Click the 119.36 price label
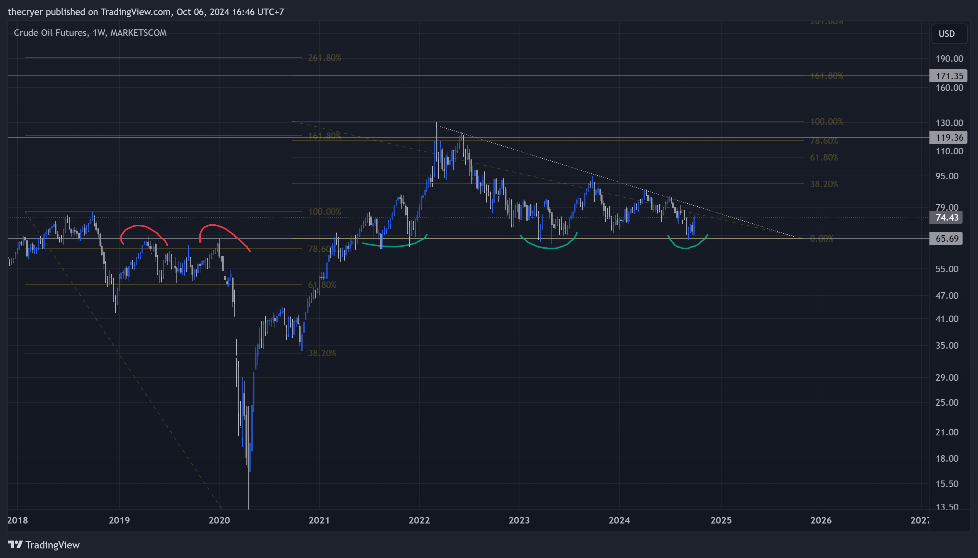This screenshot has height=558, width=978. [x=948, y=137]
